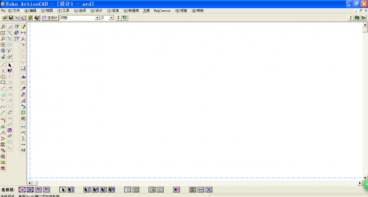Expand the 切割 line type dropdown
Image resolution: width=368 pixels, height=197 pixels.
point(97,18)
